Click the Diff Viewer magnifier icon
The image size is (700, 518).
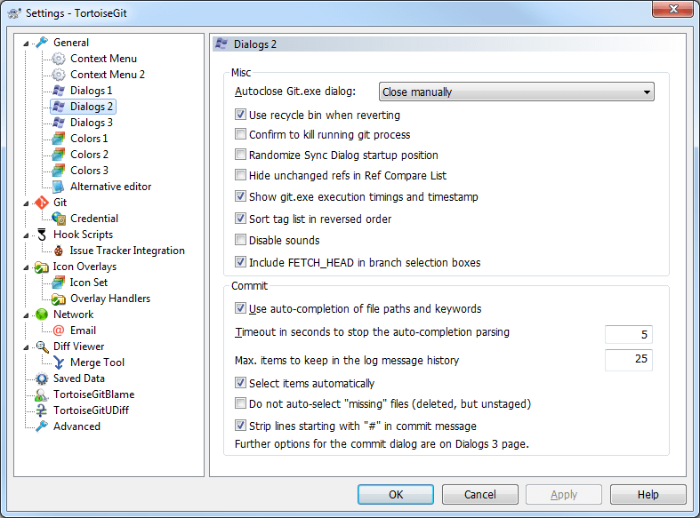[42, 347]
